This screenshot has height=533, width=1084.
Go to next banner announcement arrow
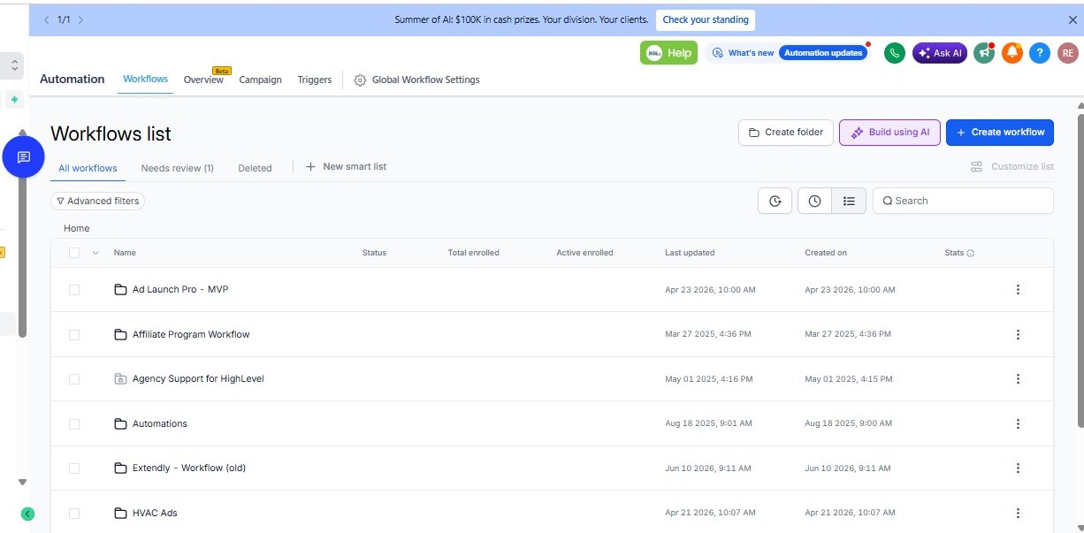pos(80,19)
